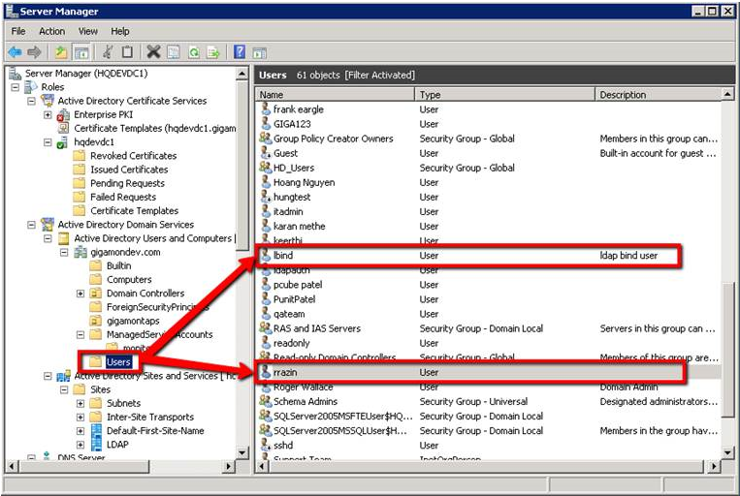Sort the list by Name column header
The image size is (740, 496).
tap(335, 95)
